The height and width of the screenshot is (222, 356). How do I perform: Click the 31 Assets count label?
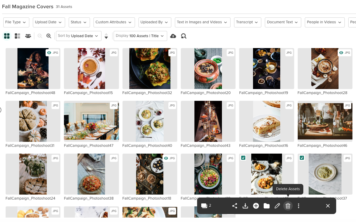(64, 7)
